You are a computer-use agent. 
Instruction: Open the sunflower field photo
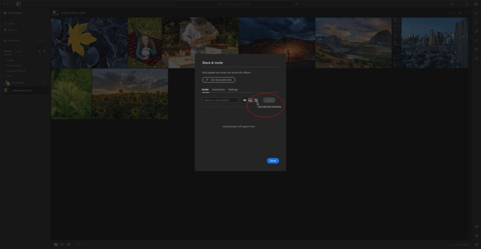point(130,94)
